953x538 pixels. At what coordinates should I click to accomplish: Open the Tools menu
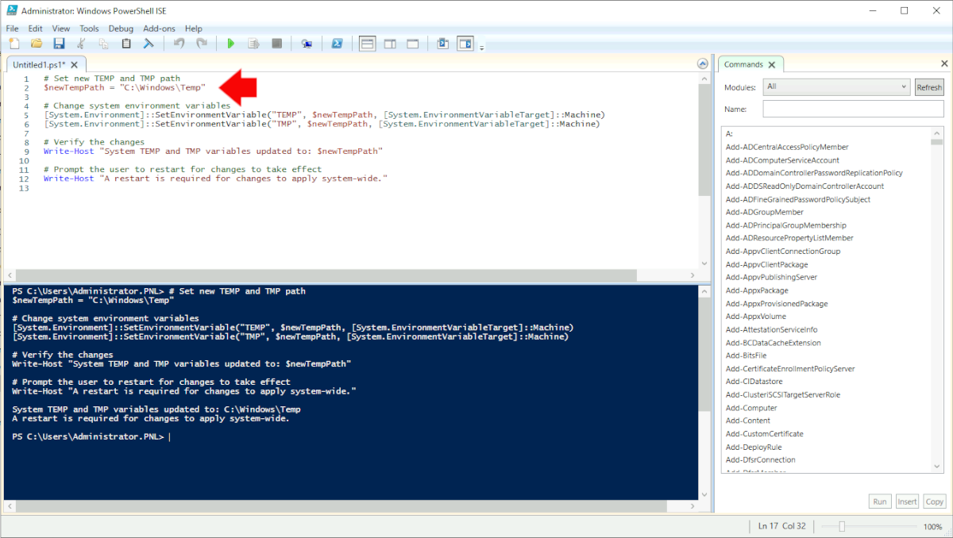tap(89, 29)
